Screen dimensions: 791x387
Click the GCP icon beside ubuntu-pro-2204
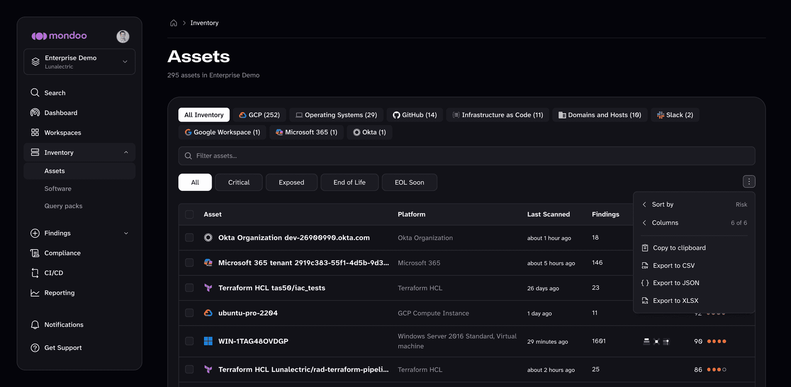(208, 313)
